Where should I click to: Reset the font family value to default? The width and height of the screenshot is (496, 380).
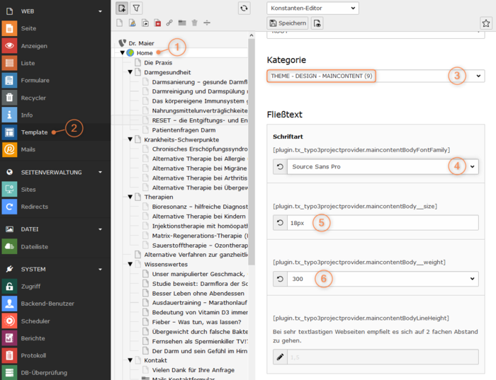280,166
